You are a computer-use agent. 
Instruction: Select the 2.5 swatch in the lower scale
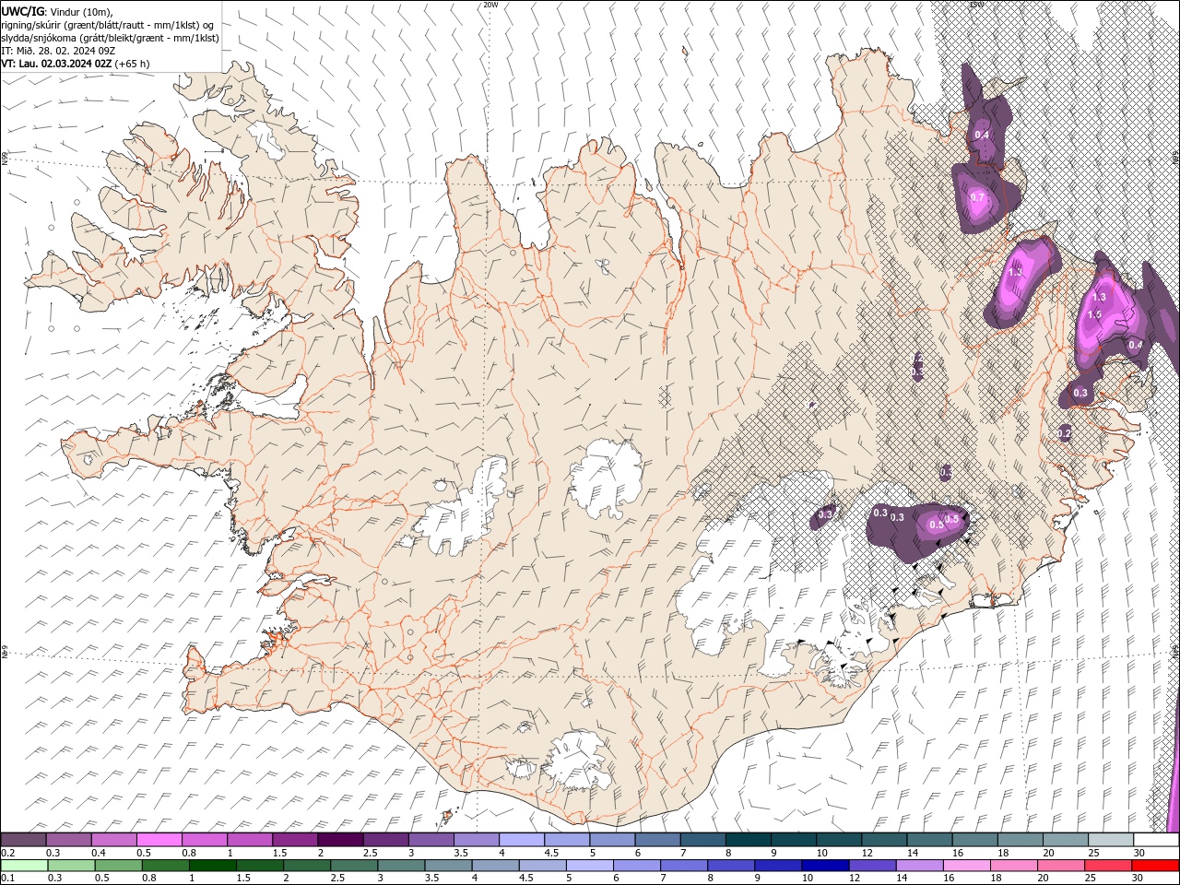coord(354,866)
